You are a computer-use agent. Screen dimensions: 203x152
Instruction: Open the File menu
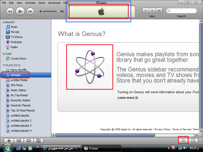pos(4,3)
